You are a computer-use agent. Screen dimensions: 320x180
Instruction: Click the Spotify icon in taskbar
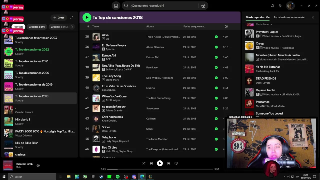tap(117, 176)
